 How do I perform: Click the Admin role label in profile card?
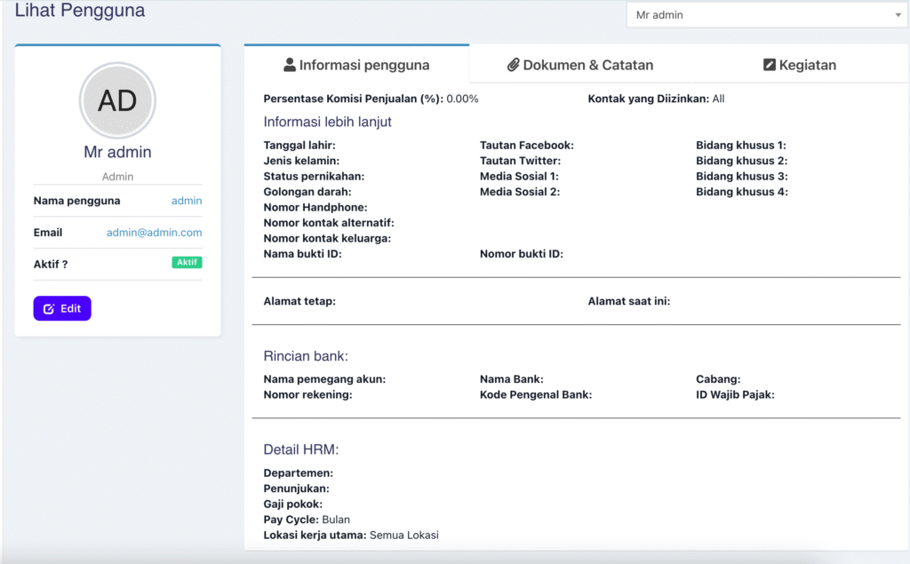coord(117,177)
